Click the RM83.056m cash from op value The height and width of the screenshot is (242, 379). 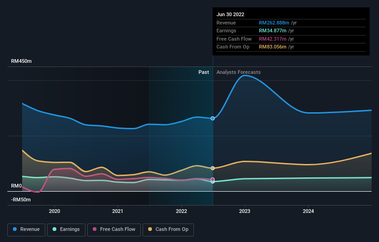click(273, 47)
